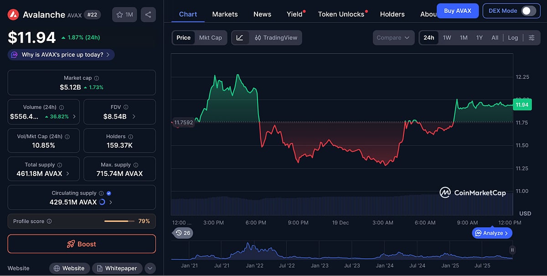The width and height of the screenshot is (547, 276).
Task: Open the Compare dropdown
Action: point(393,38)
